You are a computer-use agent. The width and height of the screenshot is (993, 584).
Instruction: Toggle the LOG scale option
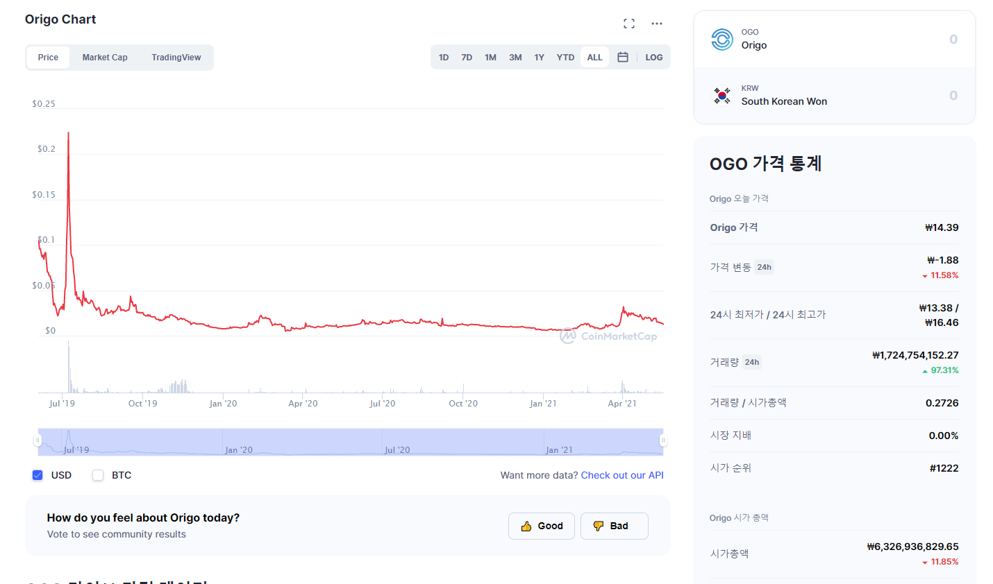tap(654, 58)
